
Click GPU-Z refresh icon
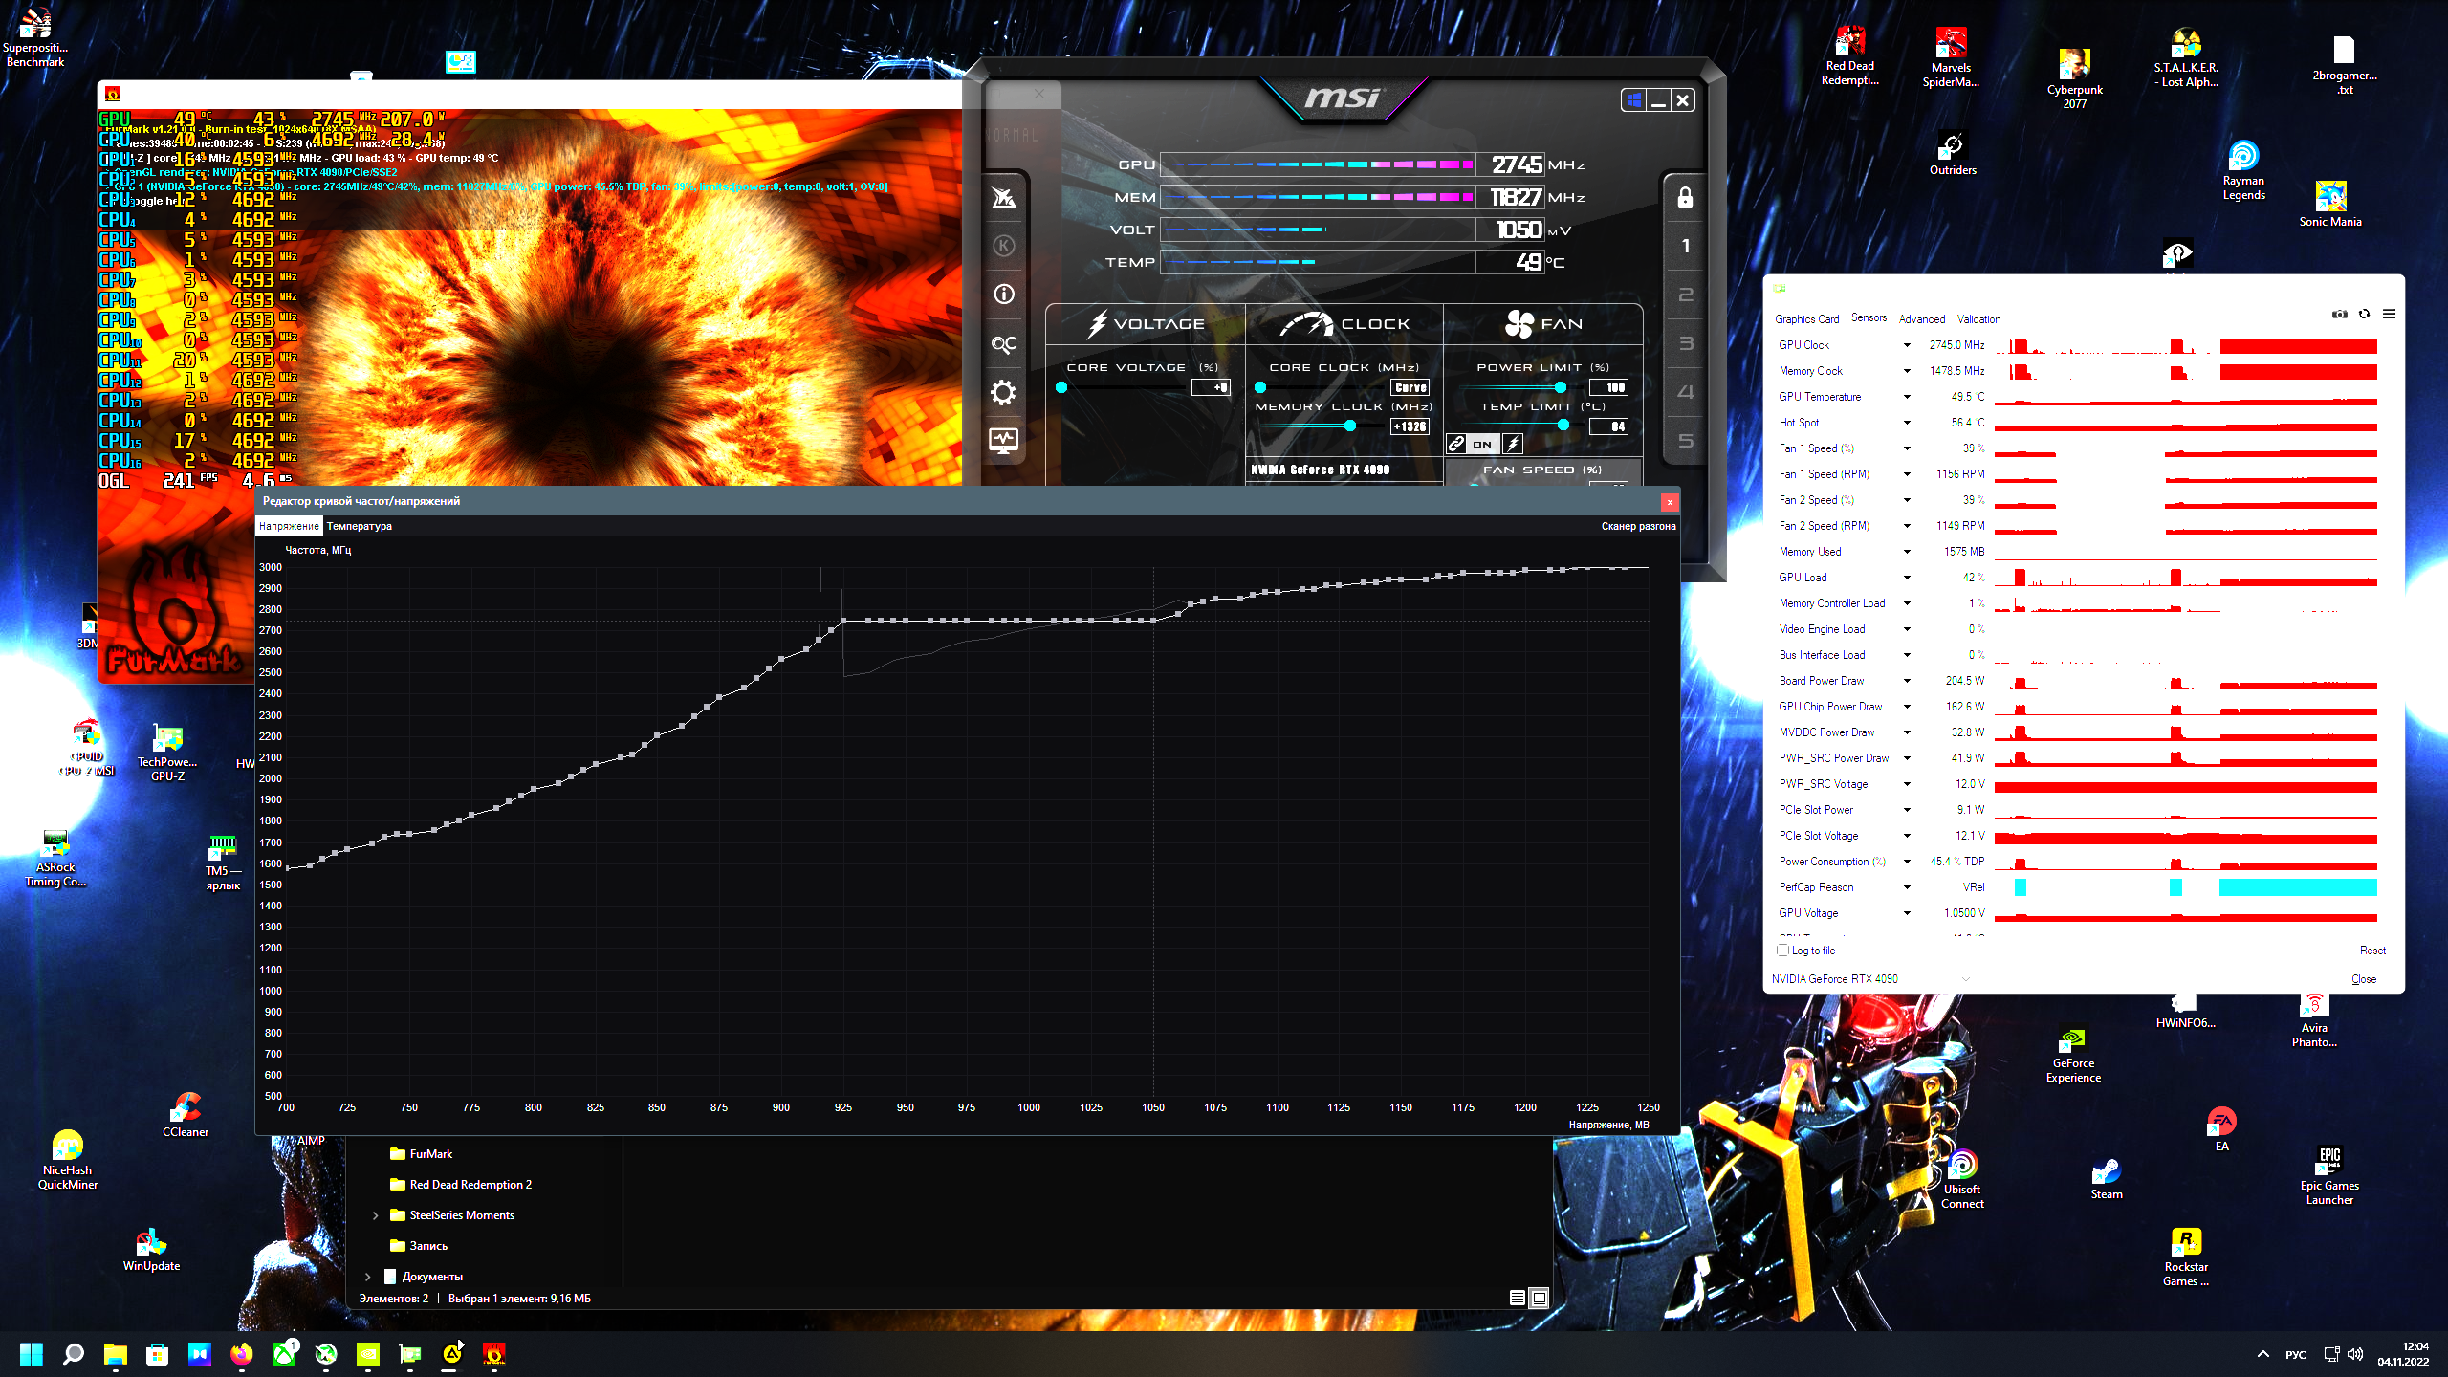(2364, 315)
